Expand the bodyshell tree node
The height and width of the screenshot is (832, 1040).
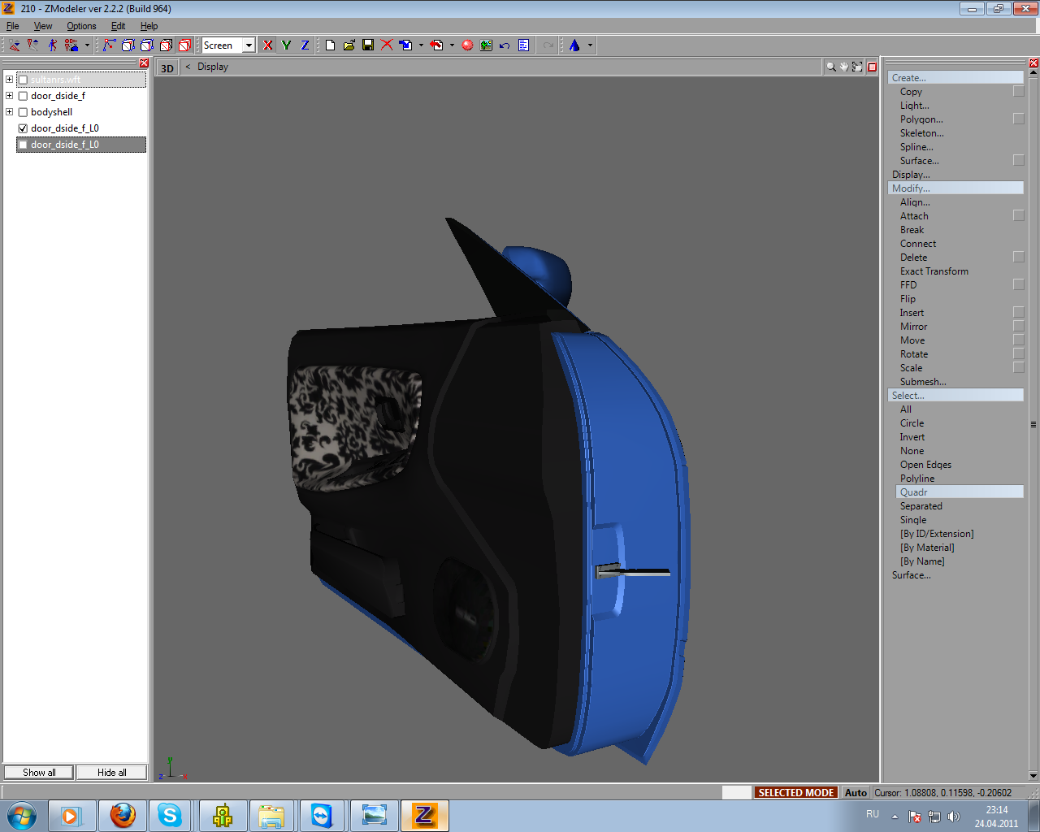9,112
